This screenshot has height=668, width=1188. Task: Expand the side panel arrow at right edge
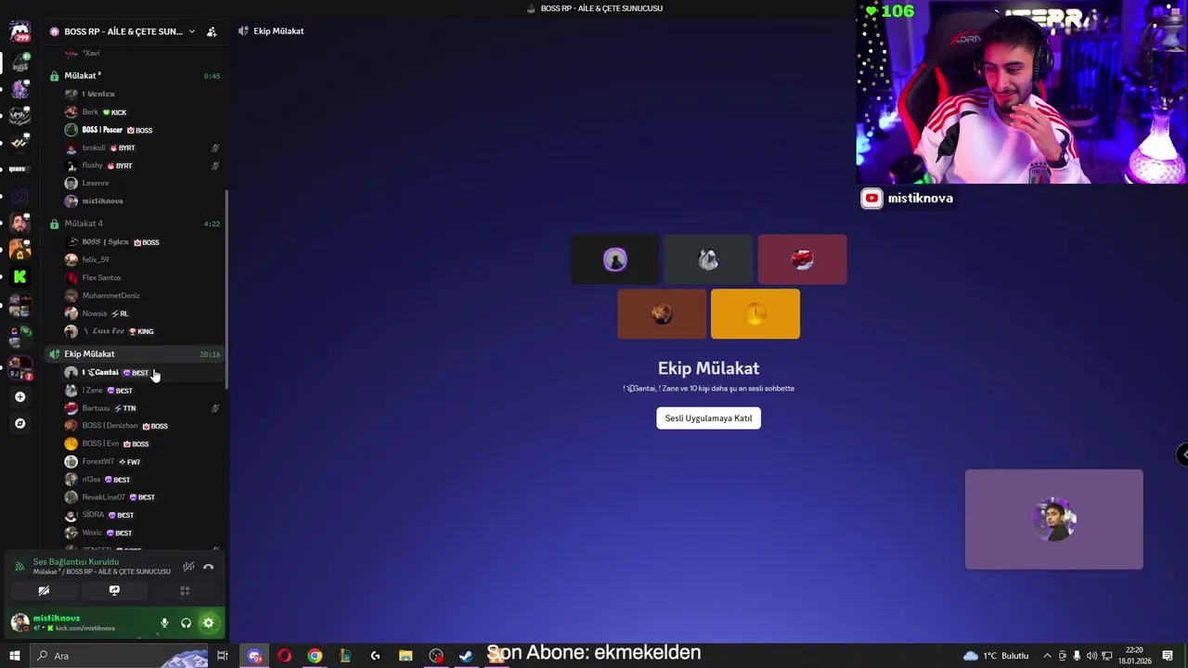(x=1182, y=455)
